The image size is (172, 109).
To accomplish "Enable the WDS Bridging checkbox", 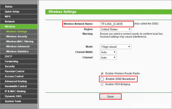I will tap(102, 84).
